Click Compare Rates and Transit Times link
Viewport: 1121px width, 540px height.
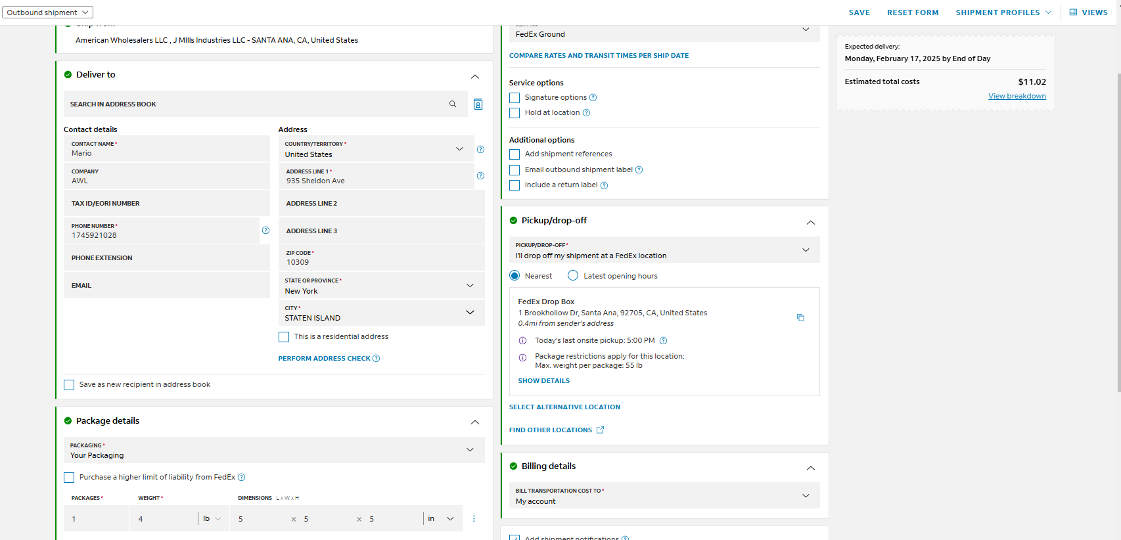tap(599, 56)
